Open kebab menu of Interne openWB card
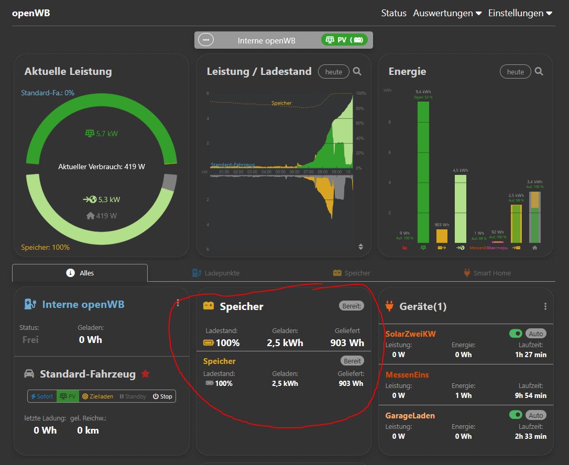The width and height of the screenshot is (569, 465). click(178, 303)
